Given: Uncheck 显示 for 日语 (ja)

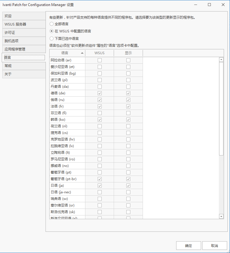Looking at the screenshot, I should (128, 186).
